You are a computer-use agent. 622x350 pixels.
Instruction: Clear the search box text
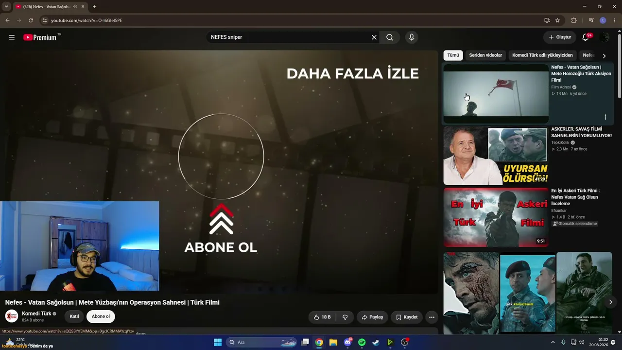click(x=374, y=37)
